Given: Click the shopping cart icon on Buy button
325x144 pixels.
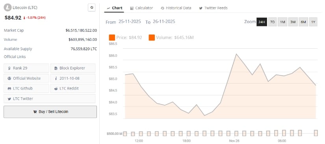Looking at the screenshot, I should tap(35, 112).
